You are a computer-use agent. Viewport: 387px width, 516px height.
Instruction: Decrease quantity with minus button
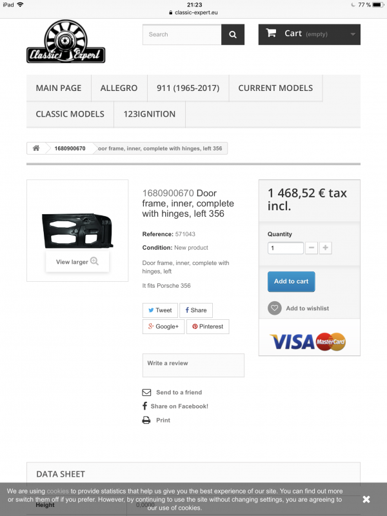coord(312,248)
